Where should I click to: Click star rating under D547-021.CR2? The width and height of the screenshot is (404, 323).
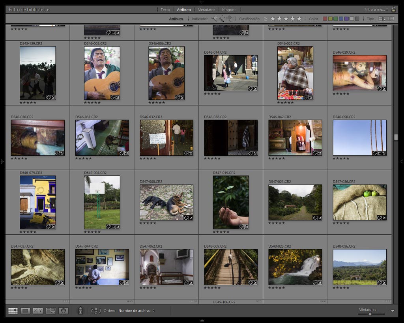tap(277, 223)
